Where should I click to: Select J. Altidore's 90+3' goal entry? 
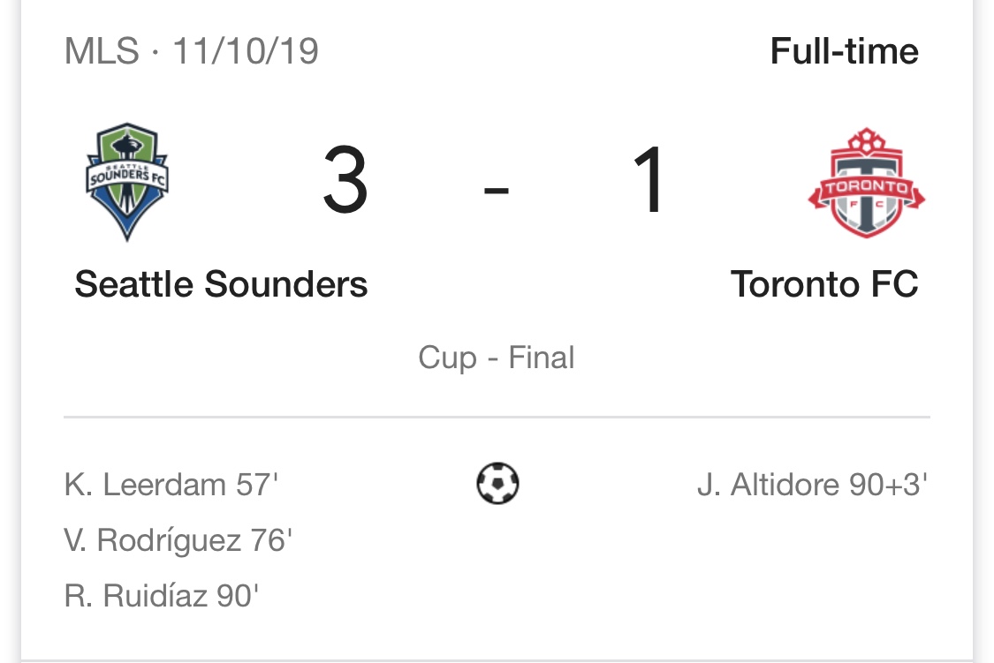pyautogui.click(x=813, y=485)
